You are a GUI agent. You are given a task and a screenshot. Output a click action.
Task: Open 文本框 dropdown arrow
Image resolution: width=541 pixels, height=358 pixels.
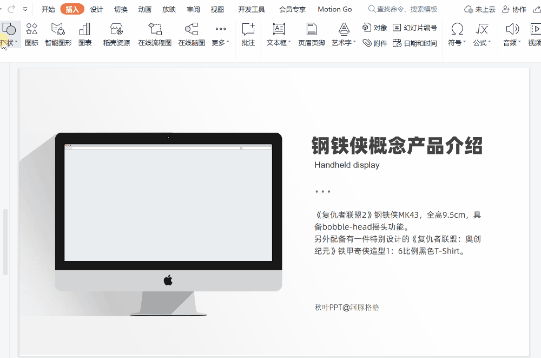tap(289, 42)
